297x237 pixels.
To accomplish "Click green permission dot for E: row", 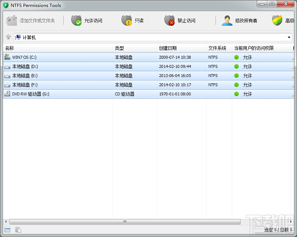I will (x=236, y=76).
